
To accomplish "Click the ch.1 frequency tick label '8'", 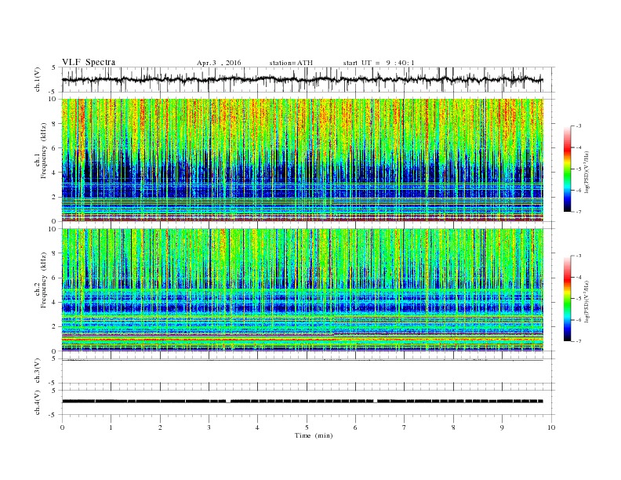I will (x=54, y=124).
